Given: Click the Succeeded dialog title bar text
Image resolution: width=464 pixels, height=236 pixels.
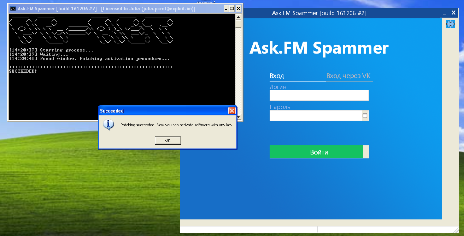Looking at the screenshot, I should [x=112, y=111].
